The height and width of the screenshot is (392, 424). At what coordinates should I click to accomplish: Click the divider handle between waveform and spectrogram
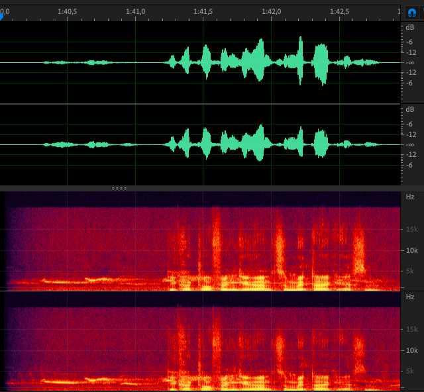(119, 188)
